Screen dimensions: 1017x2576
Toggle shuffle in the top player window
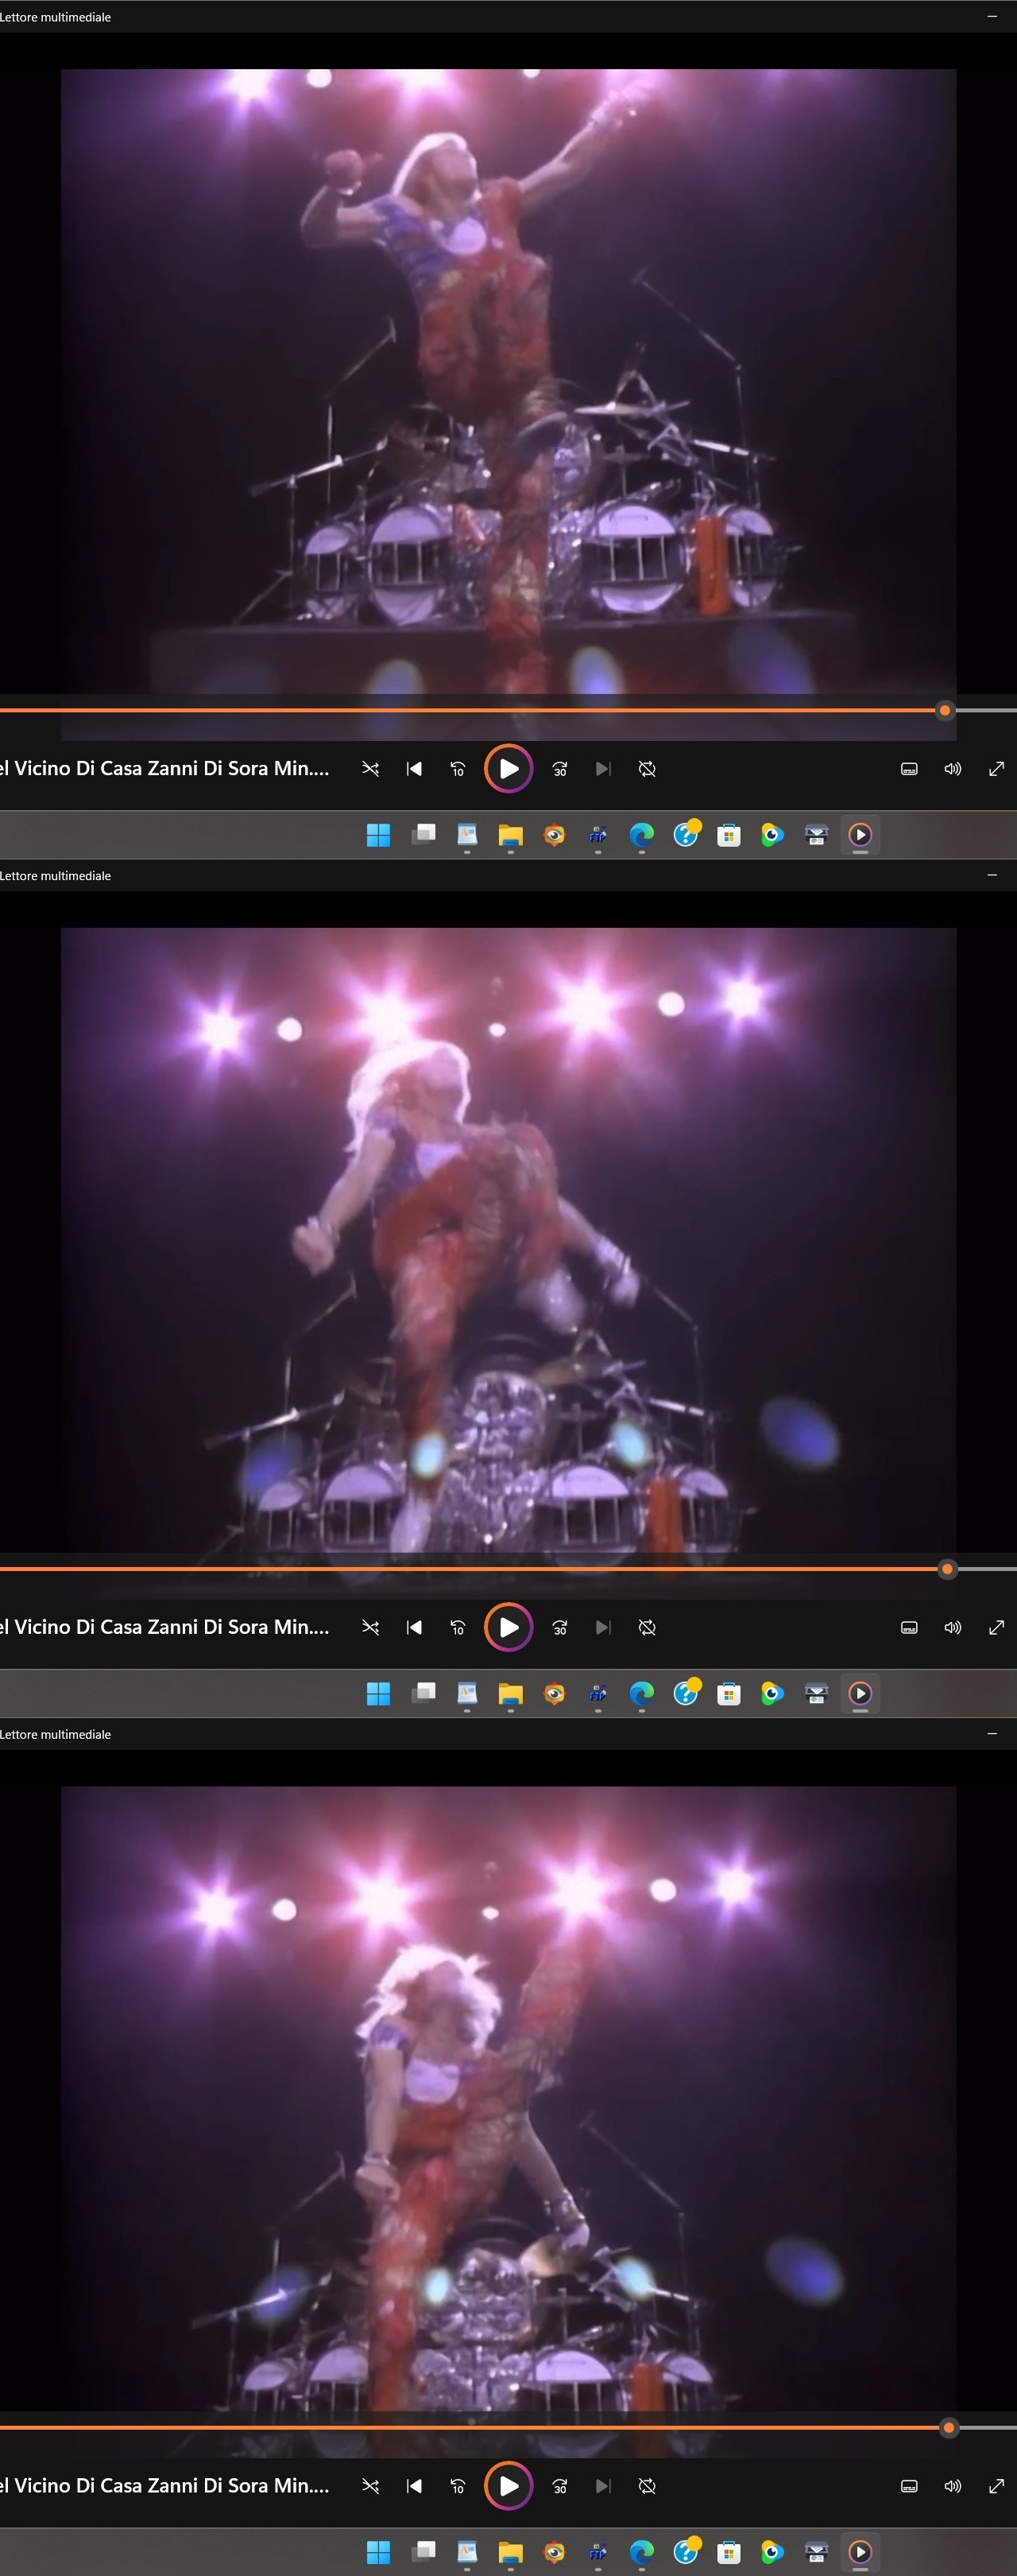[x=370, y=769]
